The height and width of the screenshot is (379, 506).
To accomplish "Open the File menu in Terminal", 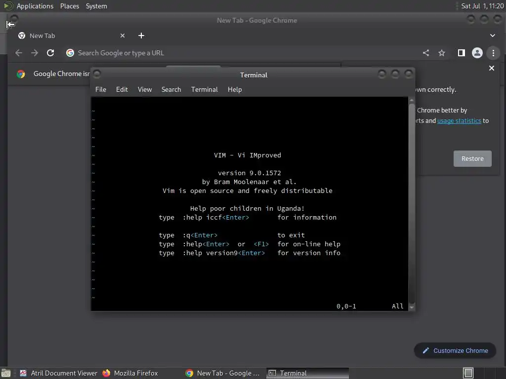I will [101, 90].
